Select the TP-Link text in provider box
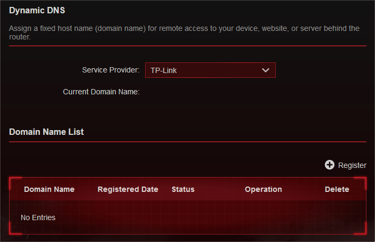Screen dimensions: 375x242 point(164,70)
